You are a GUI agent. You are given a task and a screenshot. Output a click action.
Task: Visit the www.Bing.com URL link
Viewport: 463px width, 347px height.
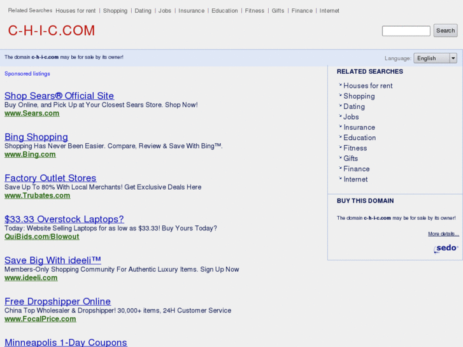click(30, 155)
